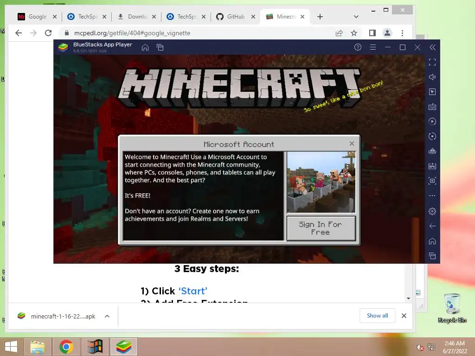This screenshot has width=475, height=356.
Task: Open the memory trim icon in BlueStacks sidebar
Action: coord(432,151)
